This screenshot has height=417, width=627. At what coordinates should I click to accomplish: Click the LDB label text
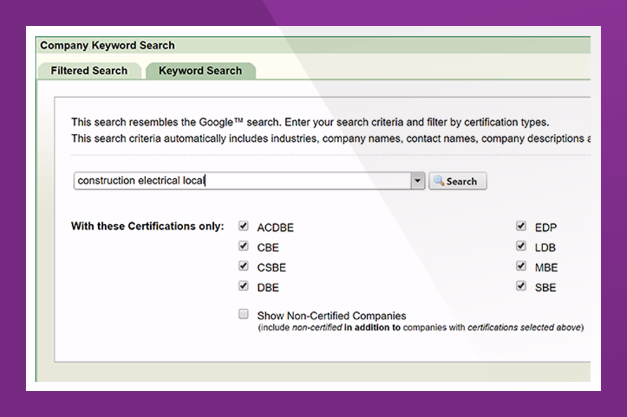pyautogui.click(x=545, y=247)
